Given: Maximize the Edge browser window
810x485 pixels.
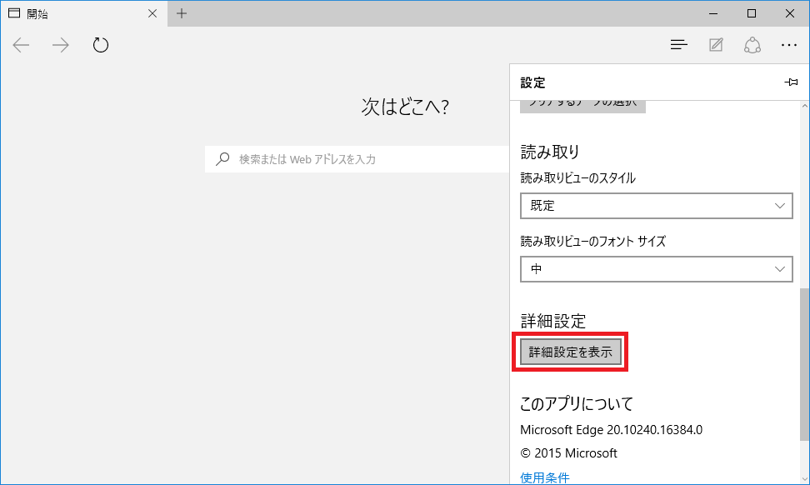Looking at the screenshot, I should (x=752, y=13).
